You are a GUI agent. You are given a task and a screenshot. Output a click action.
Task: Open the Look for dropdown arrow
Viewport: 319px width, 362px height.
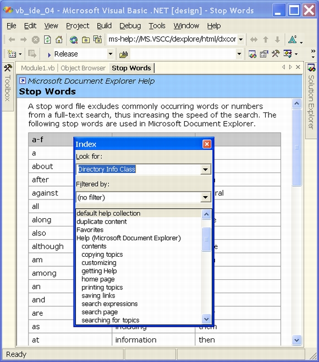point(205,170)
